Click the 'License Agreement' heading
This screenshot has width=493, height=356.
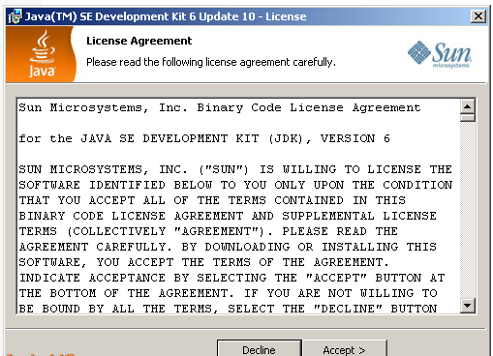(x=139, y=41)
